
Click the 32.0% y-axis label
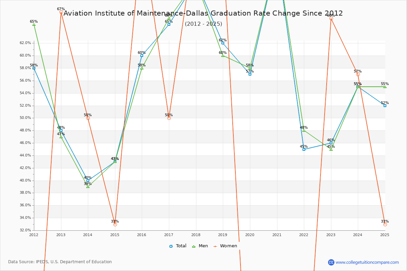click(25, 230)
